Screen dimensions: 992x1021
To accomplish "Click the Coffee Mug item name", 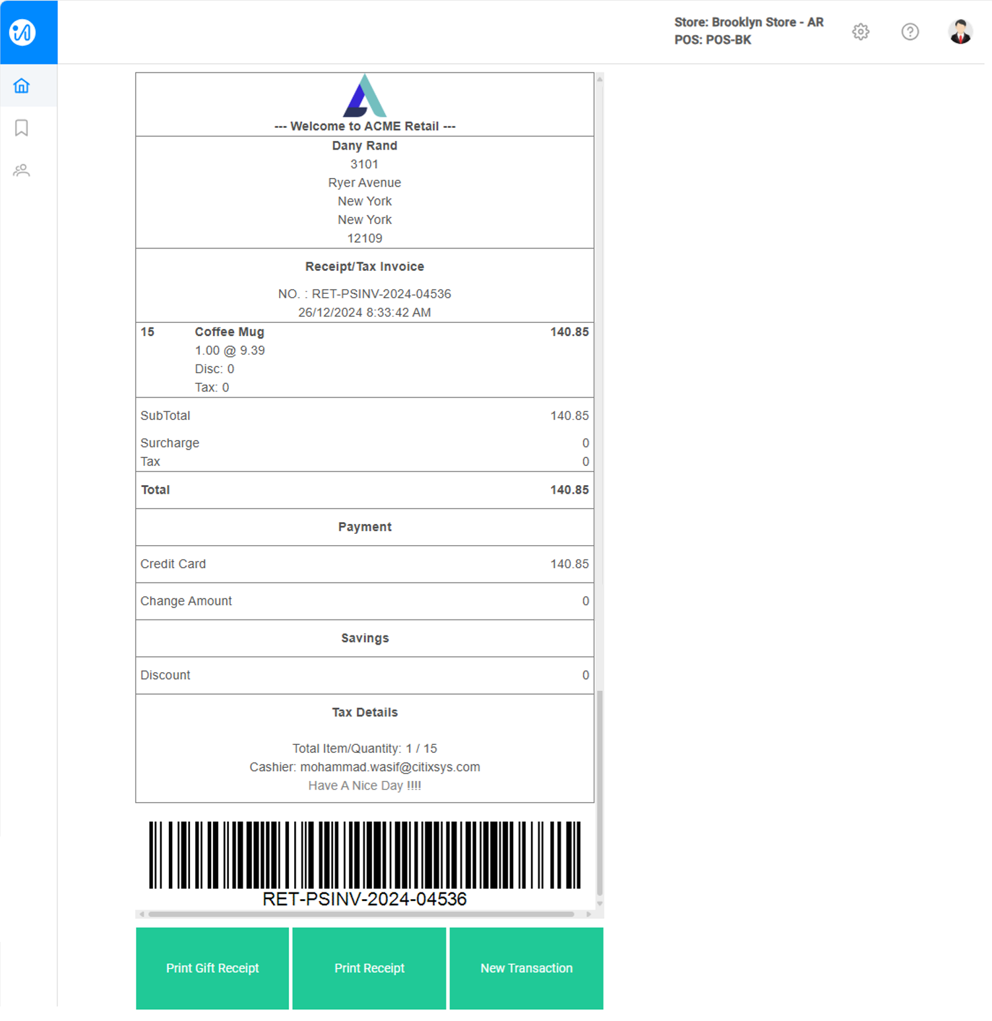I will click(230, 332).
